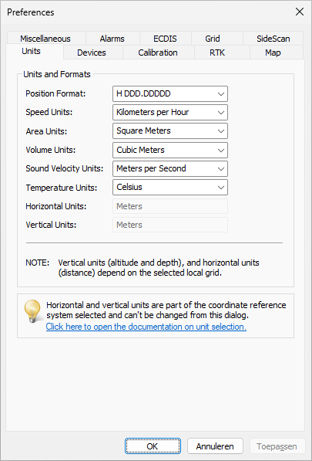Expand the Volume Units dropdown

(170, 150)
